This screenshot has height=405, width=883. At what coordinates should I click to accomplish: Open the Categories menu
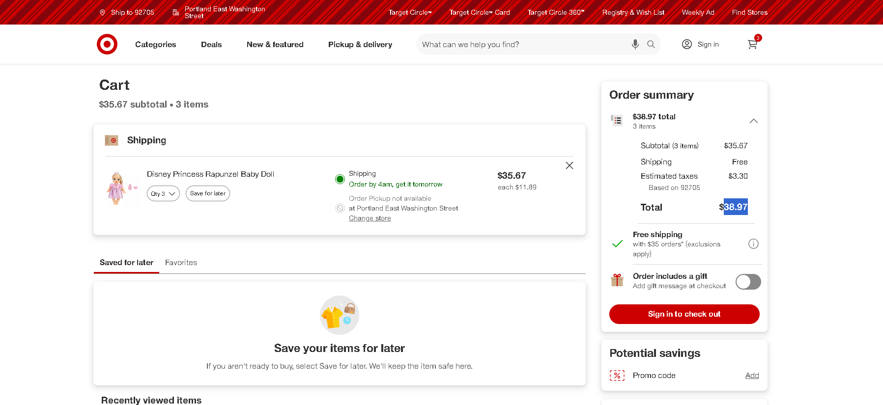pyautogui.click(x=156, y=44)
